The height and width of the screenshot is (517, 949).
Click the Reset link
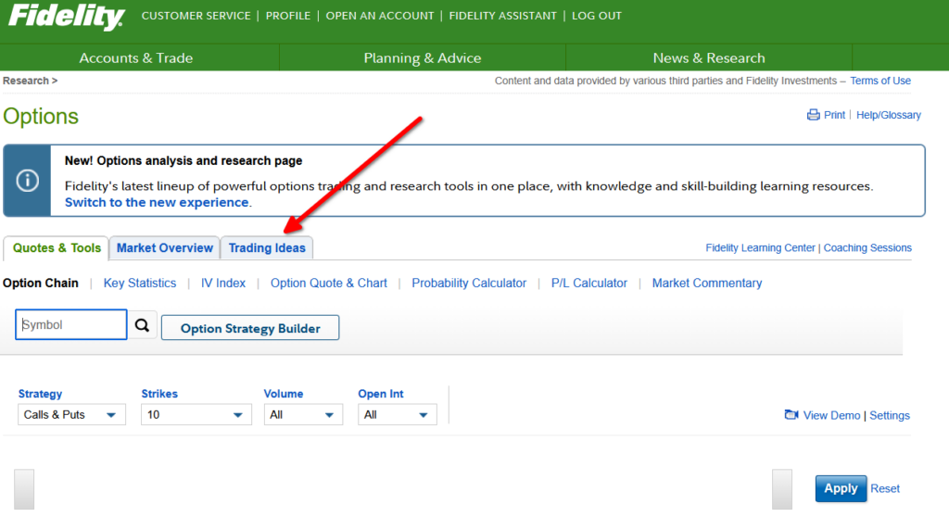pyautogui.click(x=885, y=488)
